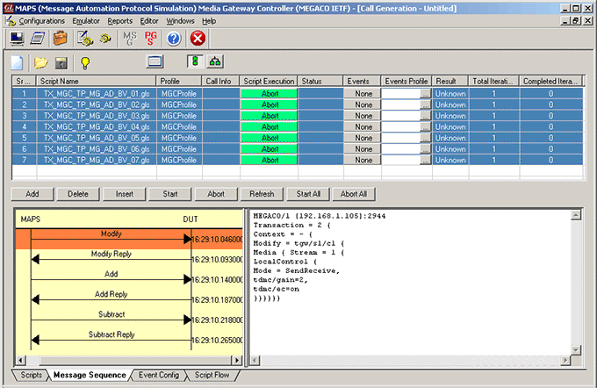The width and height of the screenshot is (597, 388).
Task: Switch to the Scripts tab
Action: click(x=32, y=375)
